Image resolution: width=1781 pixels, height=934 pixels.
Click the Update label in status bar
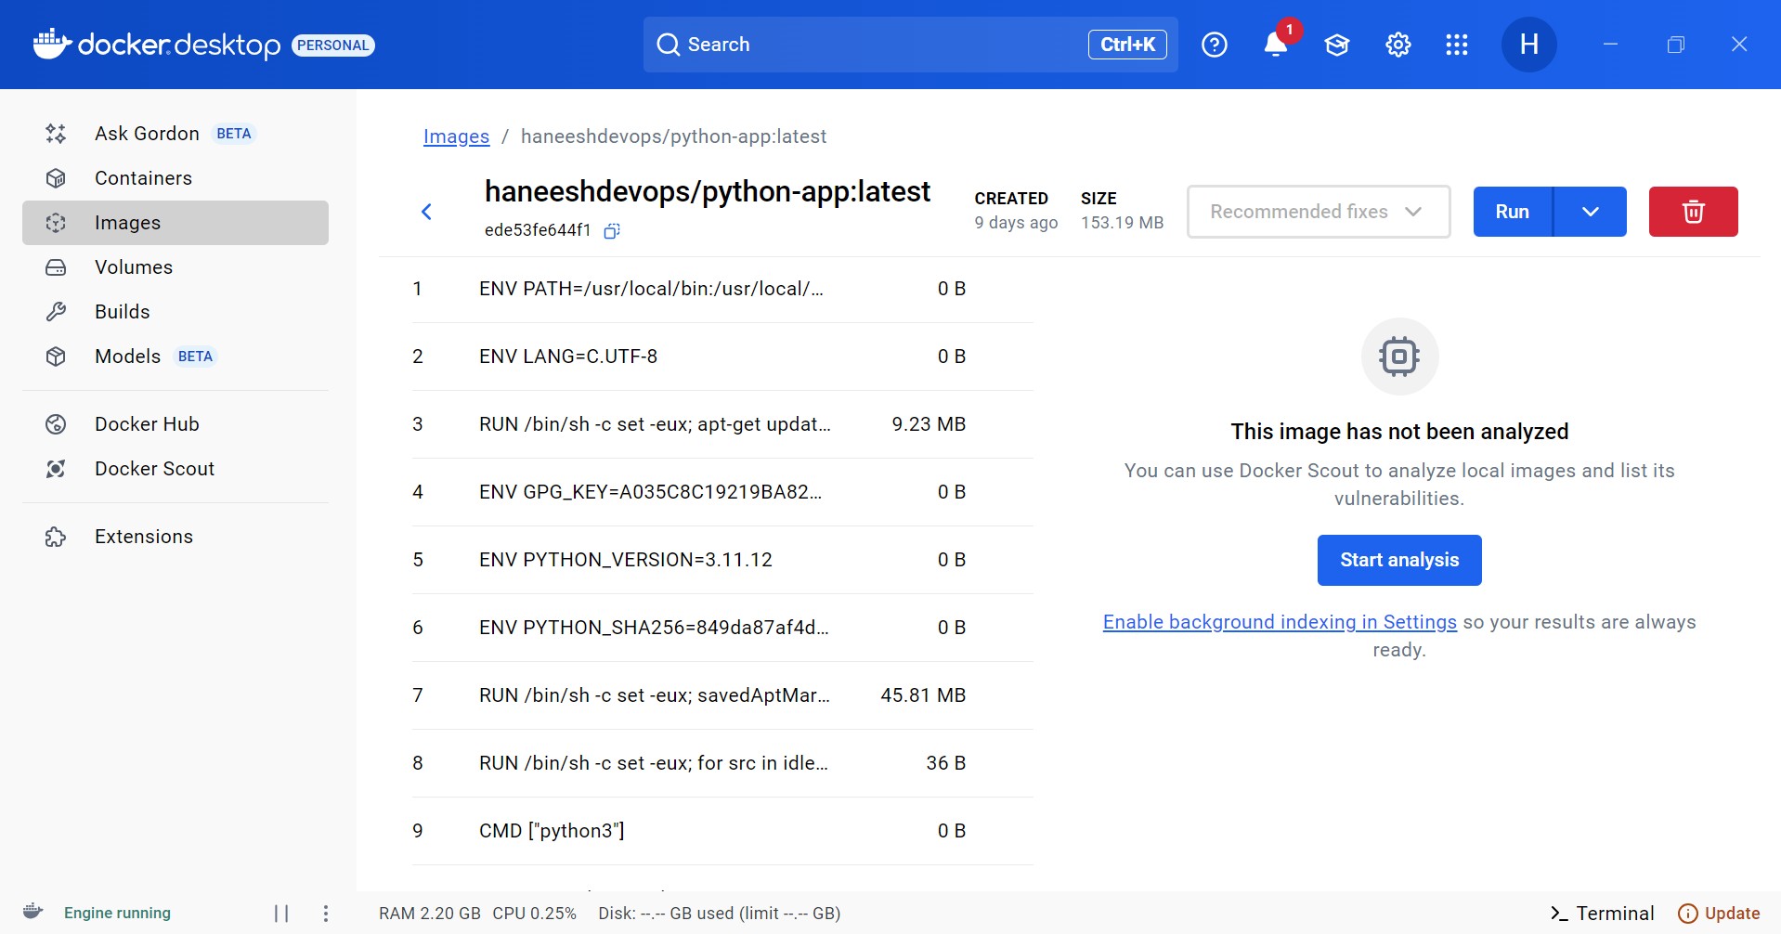pyautogui.click(x=1732, y=914)
